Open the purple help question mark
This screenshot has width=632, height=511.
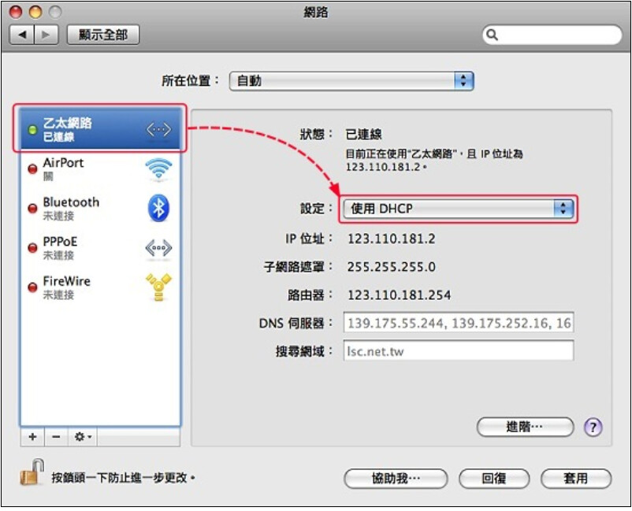(x=593, y=427)
